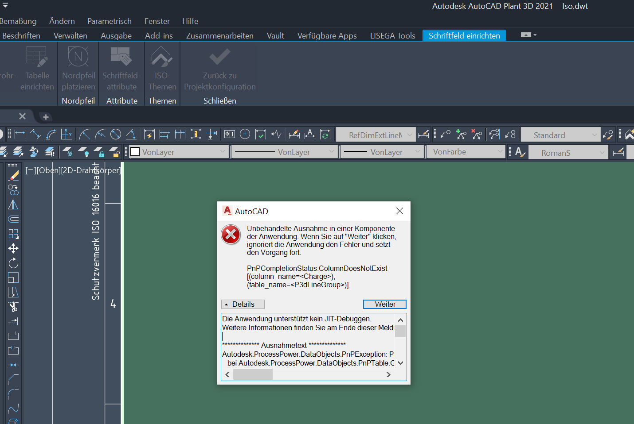Select the Dimension Edit tool
The image size is (634, 424).
pyautogui.click(x=294, y=134)
